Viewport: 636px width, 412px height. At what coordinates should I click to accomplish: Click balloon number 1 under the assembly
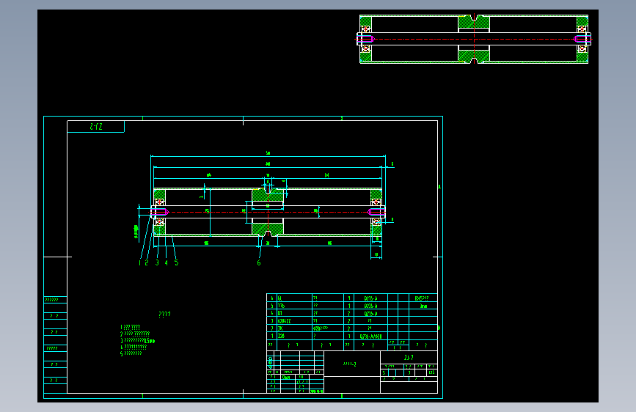139,262
